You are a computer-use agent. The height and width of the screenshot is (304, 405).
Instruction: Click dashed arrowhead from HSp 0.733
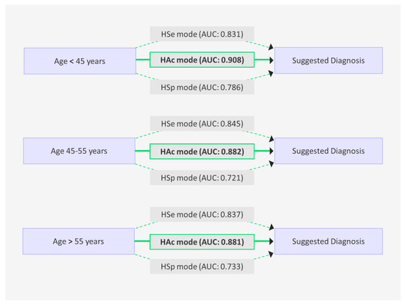tap(271, 254)
